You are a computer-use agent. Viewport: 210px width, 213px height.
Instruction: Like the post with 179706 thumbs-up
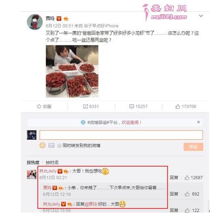(178, 106)
